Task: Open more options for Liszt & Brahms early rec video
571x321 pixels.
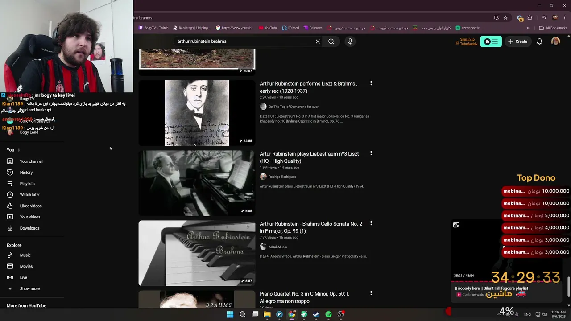Action: click(x=371, y=83)
